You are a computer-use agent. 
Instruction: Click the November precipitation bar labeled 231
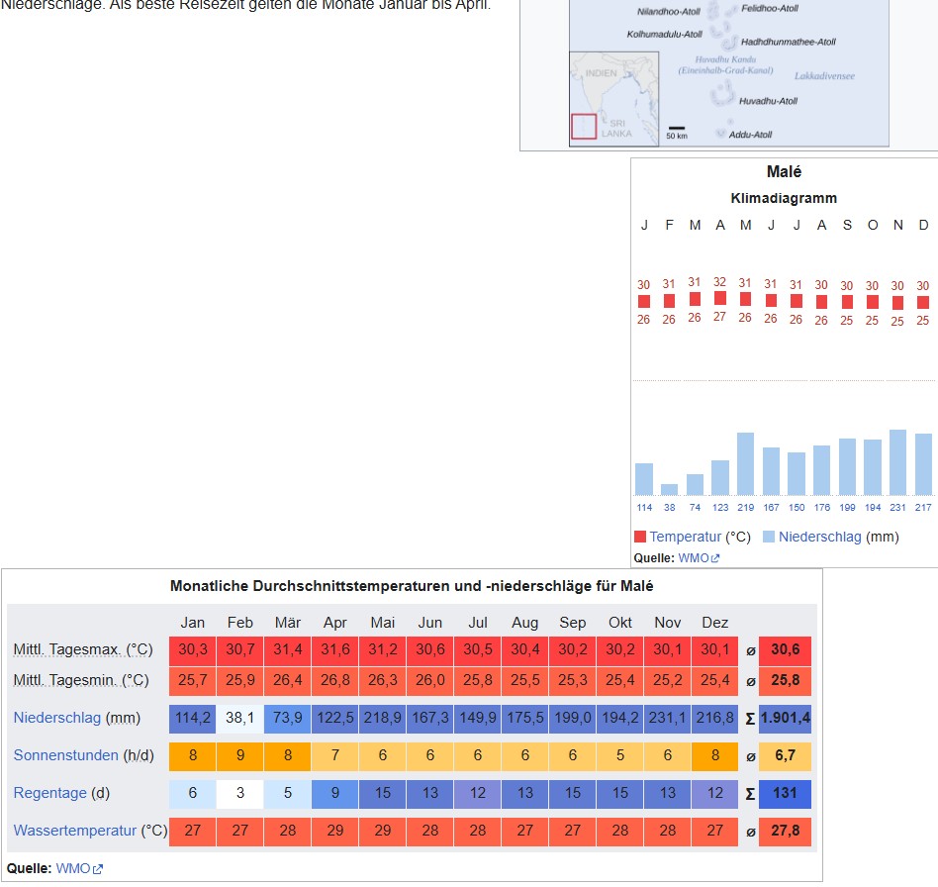coord(897,462)
